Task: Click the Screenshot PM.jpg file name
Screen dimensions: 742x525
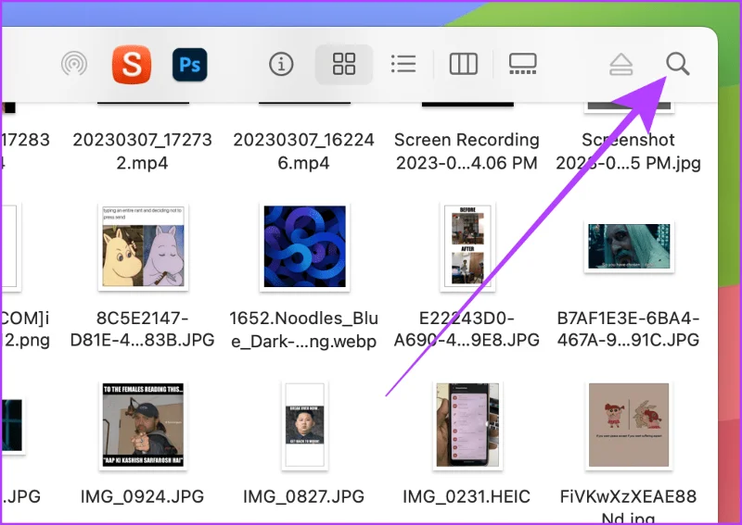Action: click(x=629, y=151)
